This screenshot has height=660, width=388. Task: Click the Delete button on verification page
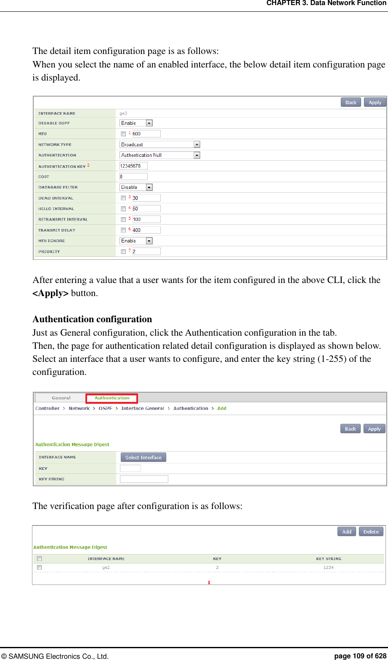point(371,532)
